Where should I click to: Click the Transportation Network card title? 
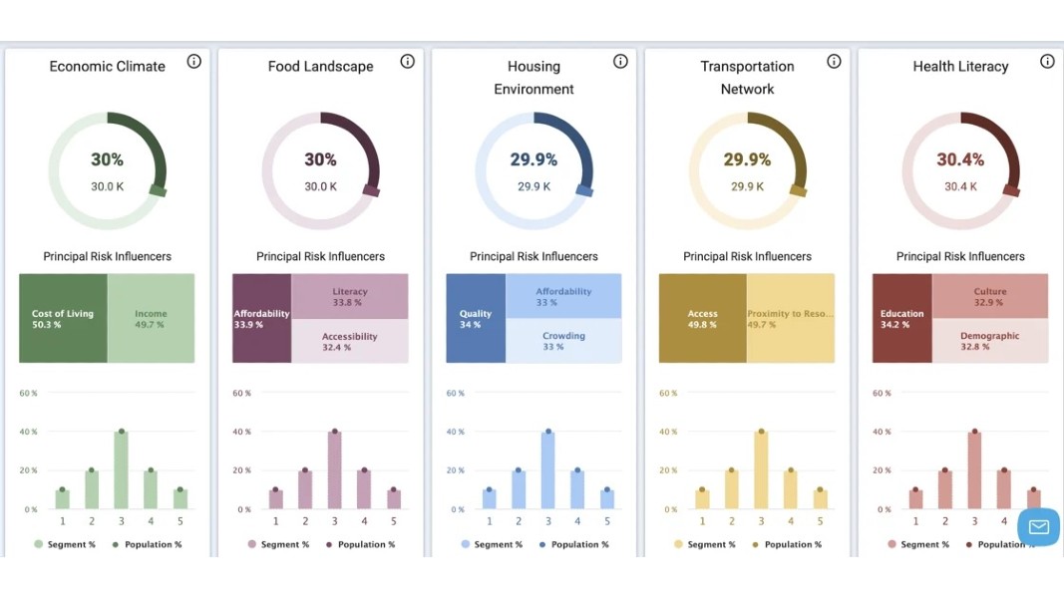point(747,77)
